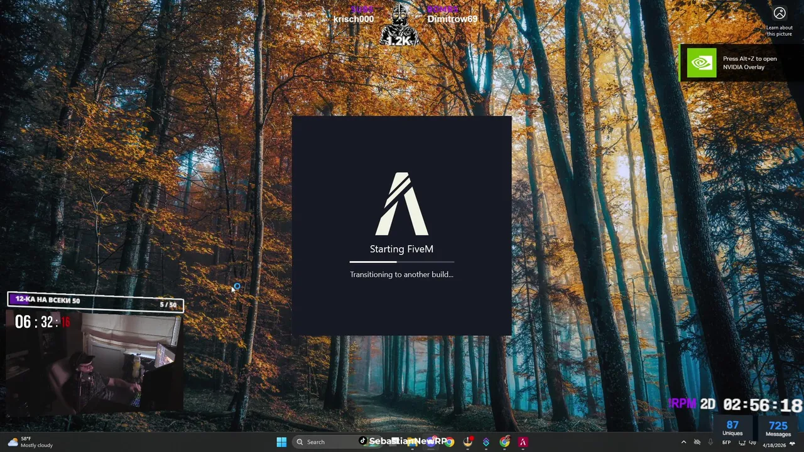804x452 pixels.
Task: Open the weather widget showing Mostly cloudy
Action: click(30, 442)
